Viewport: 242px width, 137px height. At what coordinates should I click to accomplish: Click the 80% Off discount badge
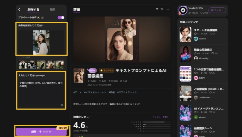click(63, 128)
